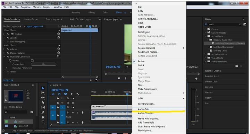The image size is (250, 134).
Task: Toggle insert sequences as nests icon
Action: pos(53,94)
